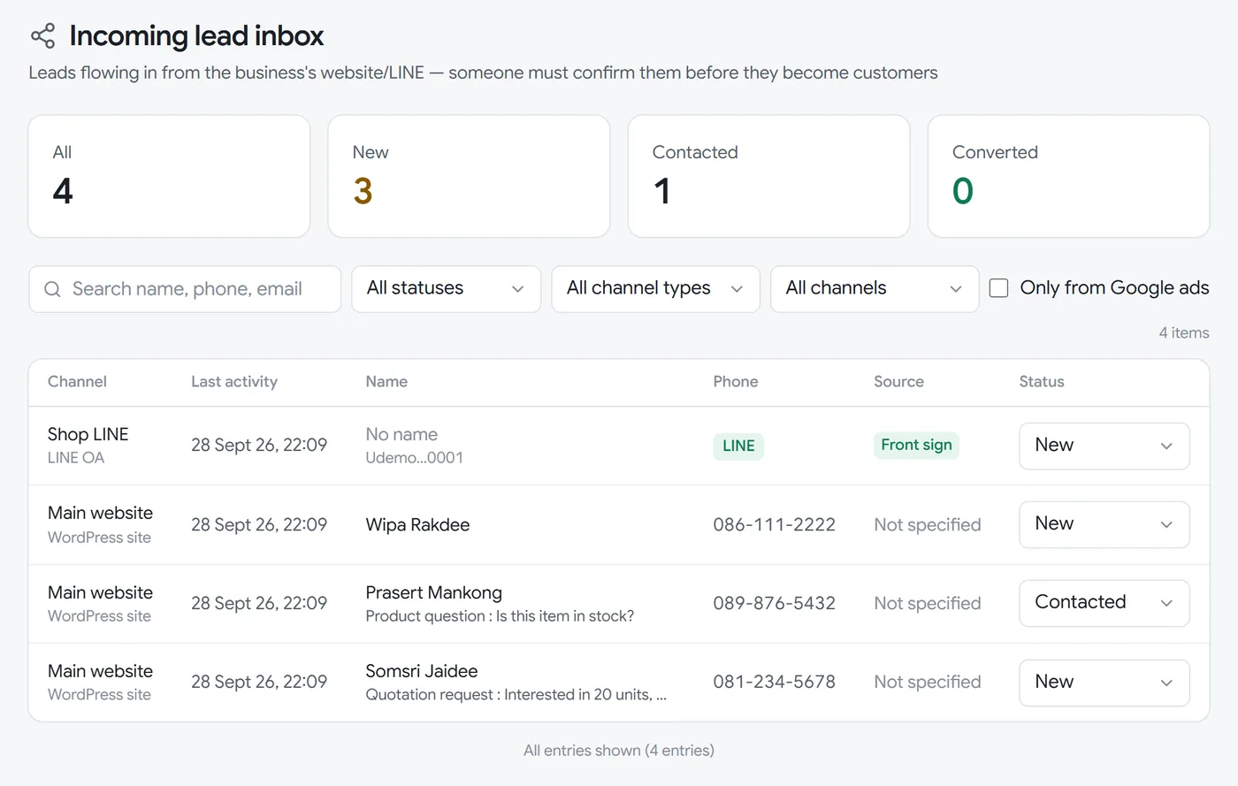This screenshot has height=786, width=1238.
Task: Click the Last activity column header
Action: pyautogui.click(x=234, y=382)
